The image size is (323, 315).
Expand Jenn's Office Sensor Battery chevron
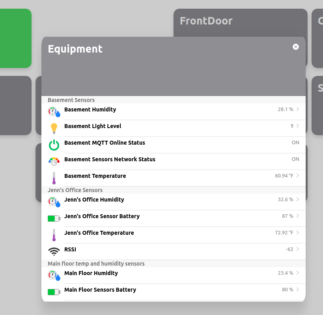point(298,216)
